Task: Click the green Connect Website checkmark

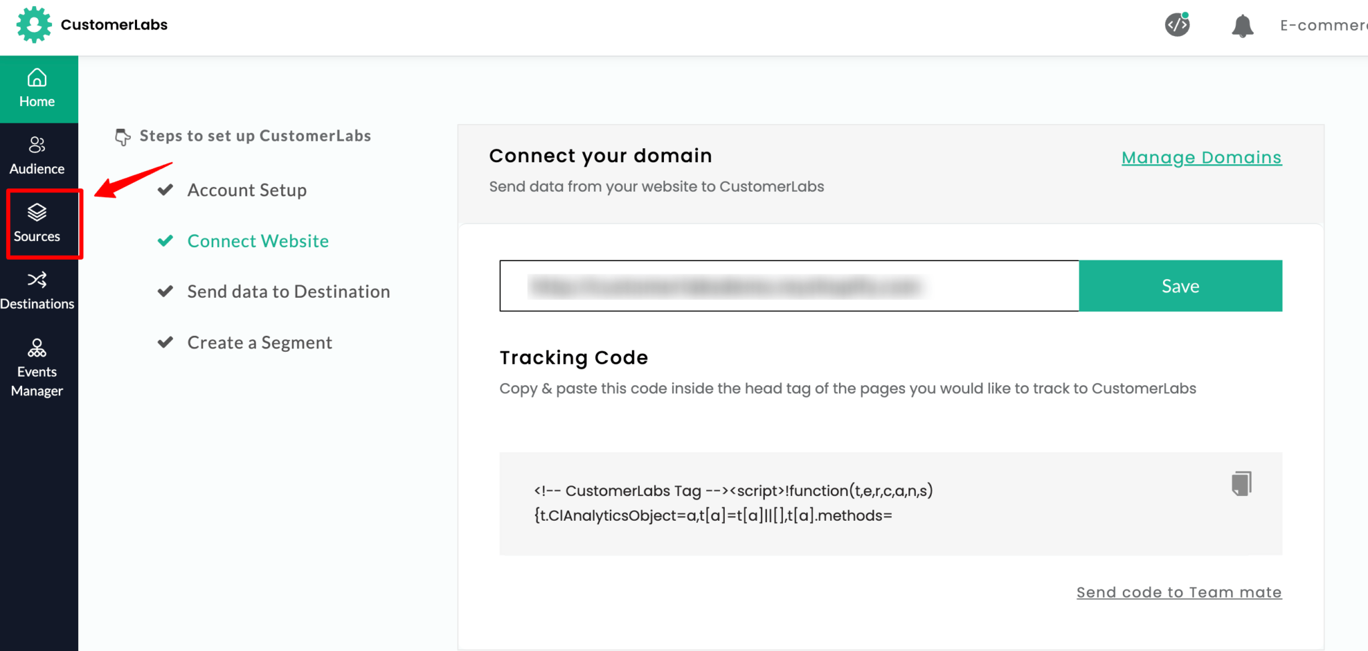Action: point(166,240)
